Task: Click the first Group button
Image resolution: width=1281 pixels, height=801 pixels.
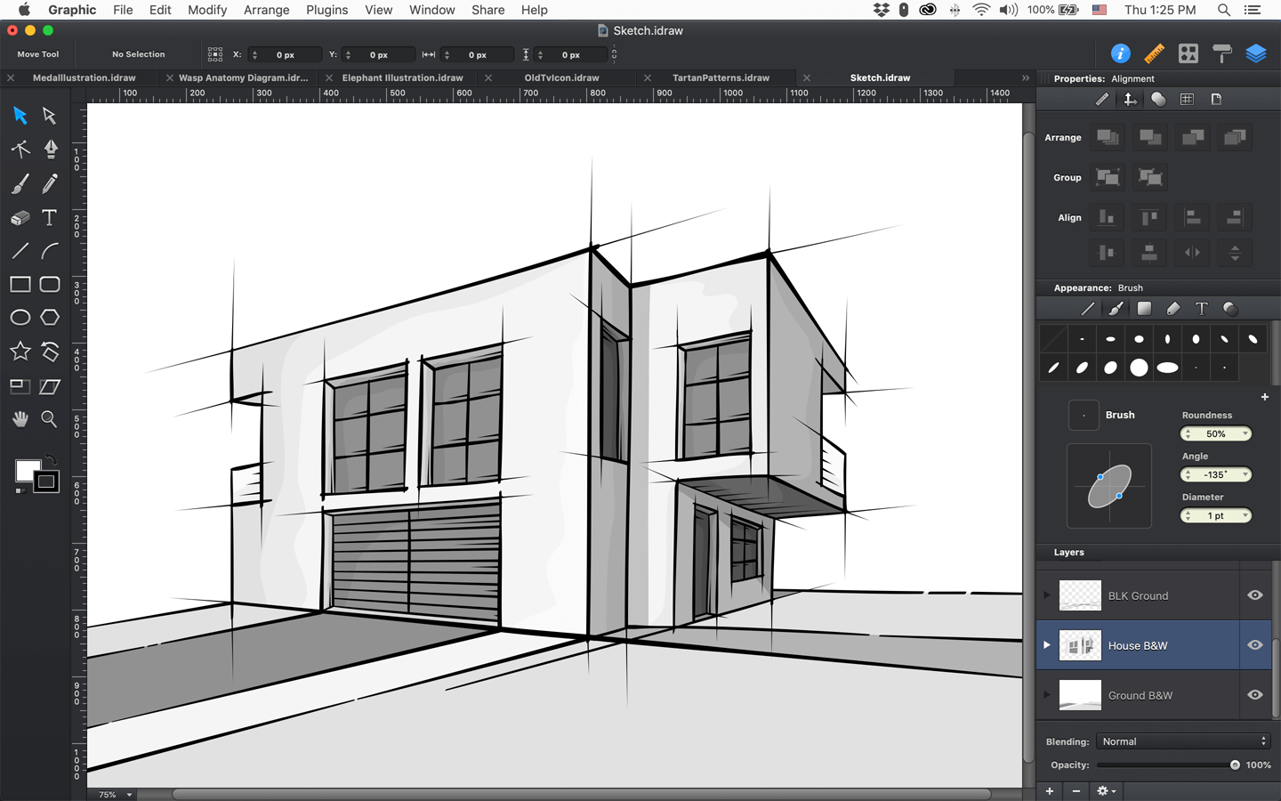Action: [1107, 176]
